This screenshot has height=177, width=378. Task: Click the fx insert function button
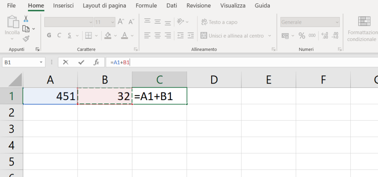point(96,62)
